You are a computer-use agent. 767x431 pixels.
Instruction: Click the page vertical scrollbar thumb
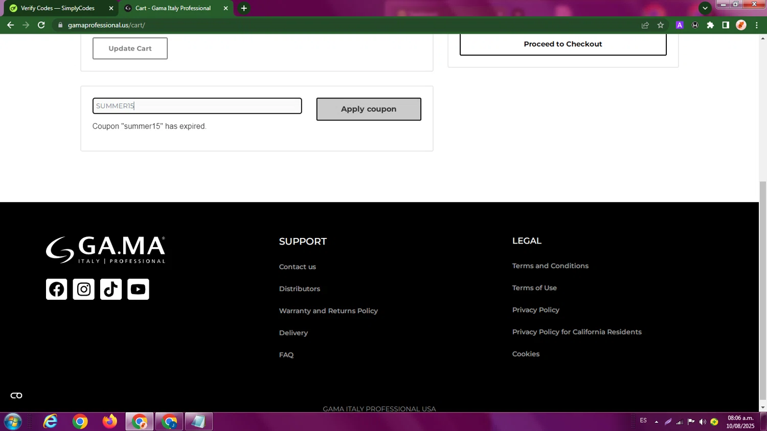point(763,290)
